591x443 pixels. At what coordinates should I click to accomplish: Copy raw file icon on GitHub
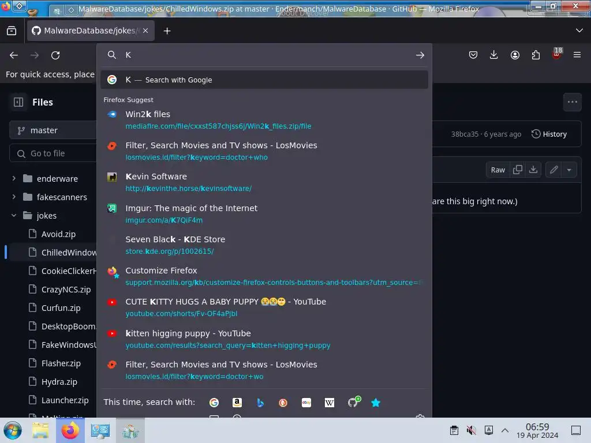click(x=518, y=170)
